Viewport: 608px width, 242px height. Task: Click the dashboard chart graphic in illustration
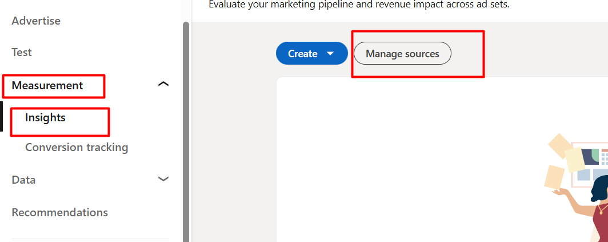(x=591, y=163)
